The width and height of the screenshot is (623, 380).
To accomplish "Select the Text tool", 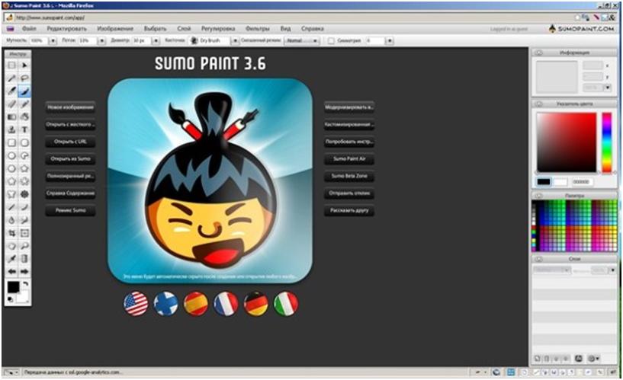I will pyautogui.click(x=24, y=129).
